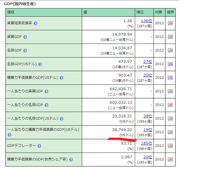Click the value 1.26
224x170 pixels.
[x=128, y=21]
